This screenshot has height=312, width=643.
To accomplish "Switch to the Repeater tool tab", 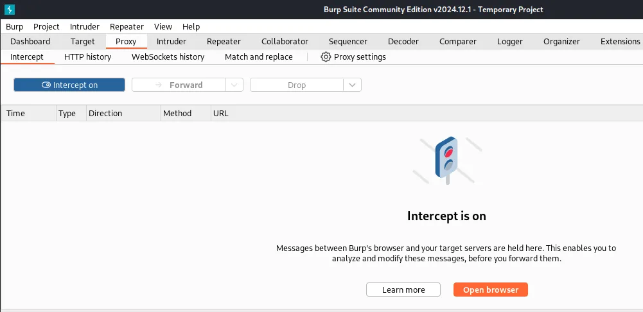I will pyautogui.click(x=224, y=42).
